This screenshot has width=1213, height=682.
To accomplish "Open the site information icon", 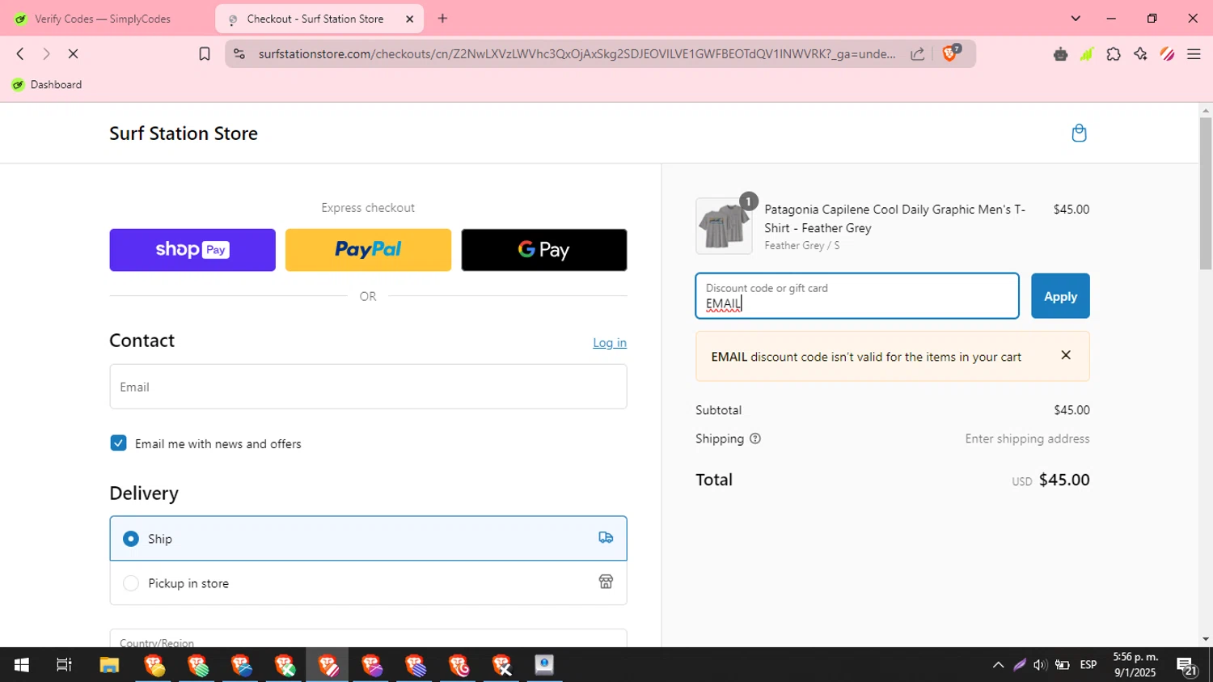I will 239,54.
